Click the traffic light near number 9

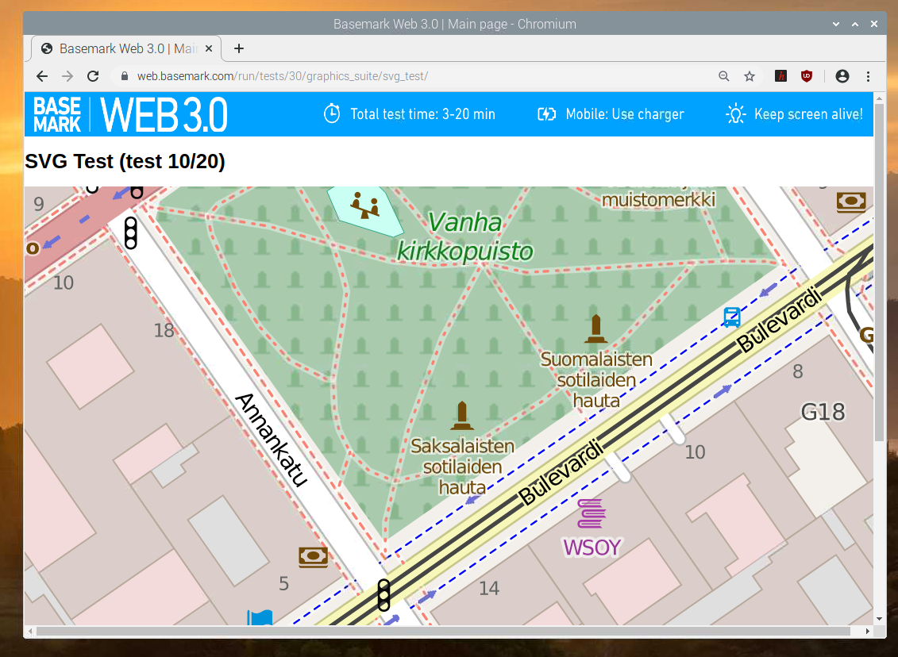pyautogui.click(x=130, y=233)
